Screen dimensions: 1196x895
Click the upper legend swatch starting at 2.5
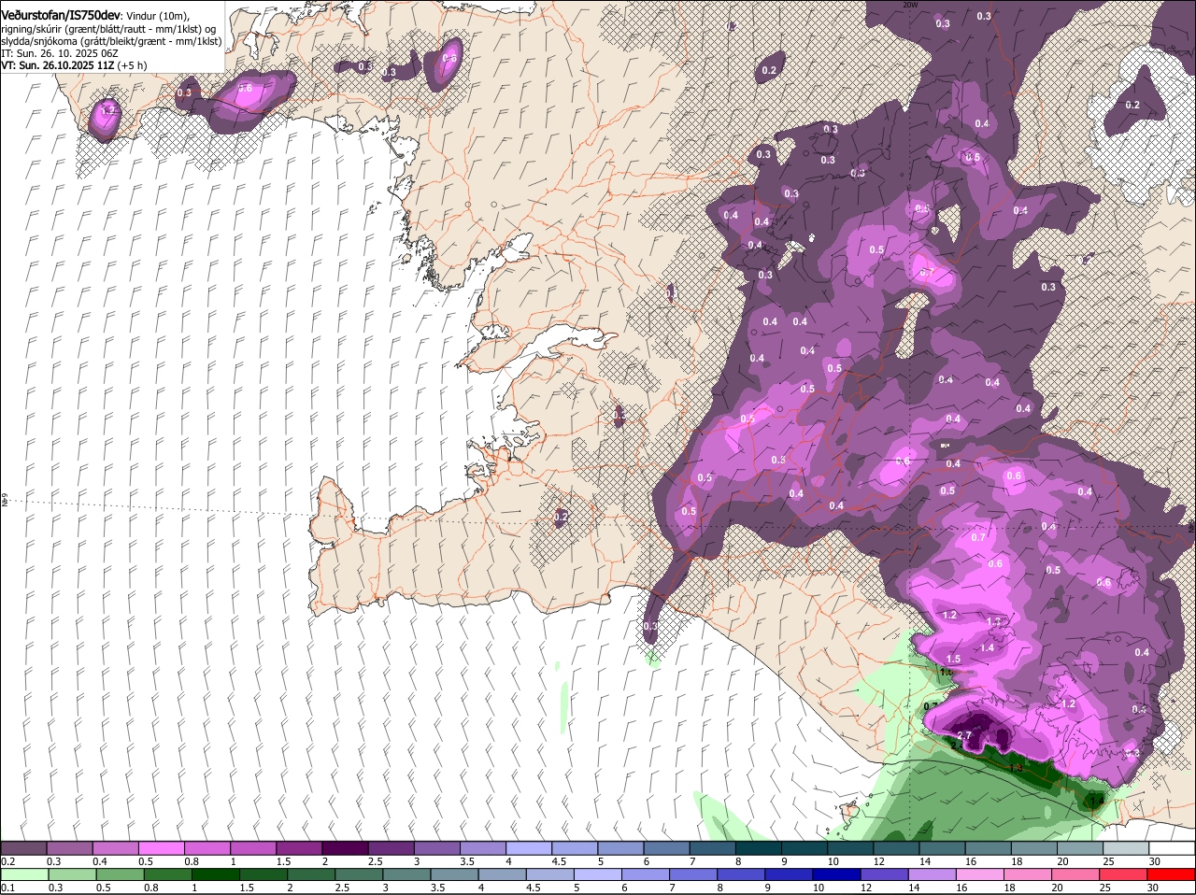click(x=391, y=847)
